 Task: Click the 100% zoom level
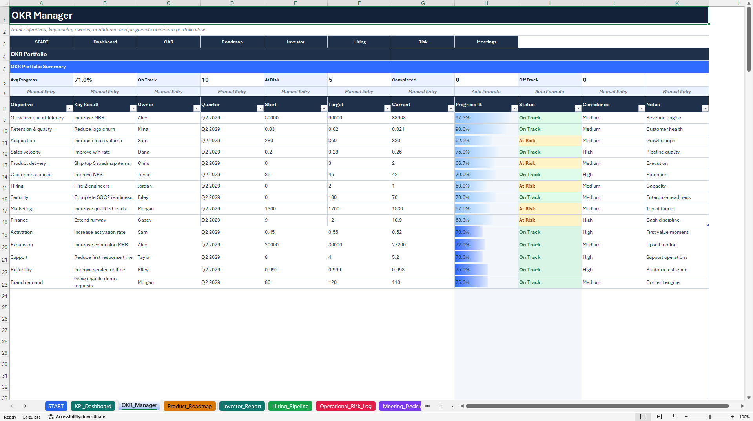tap(744, 417)
